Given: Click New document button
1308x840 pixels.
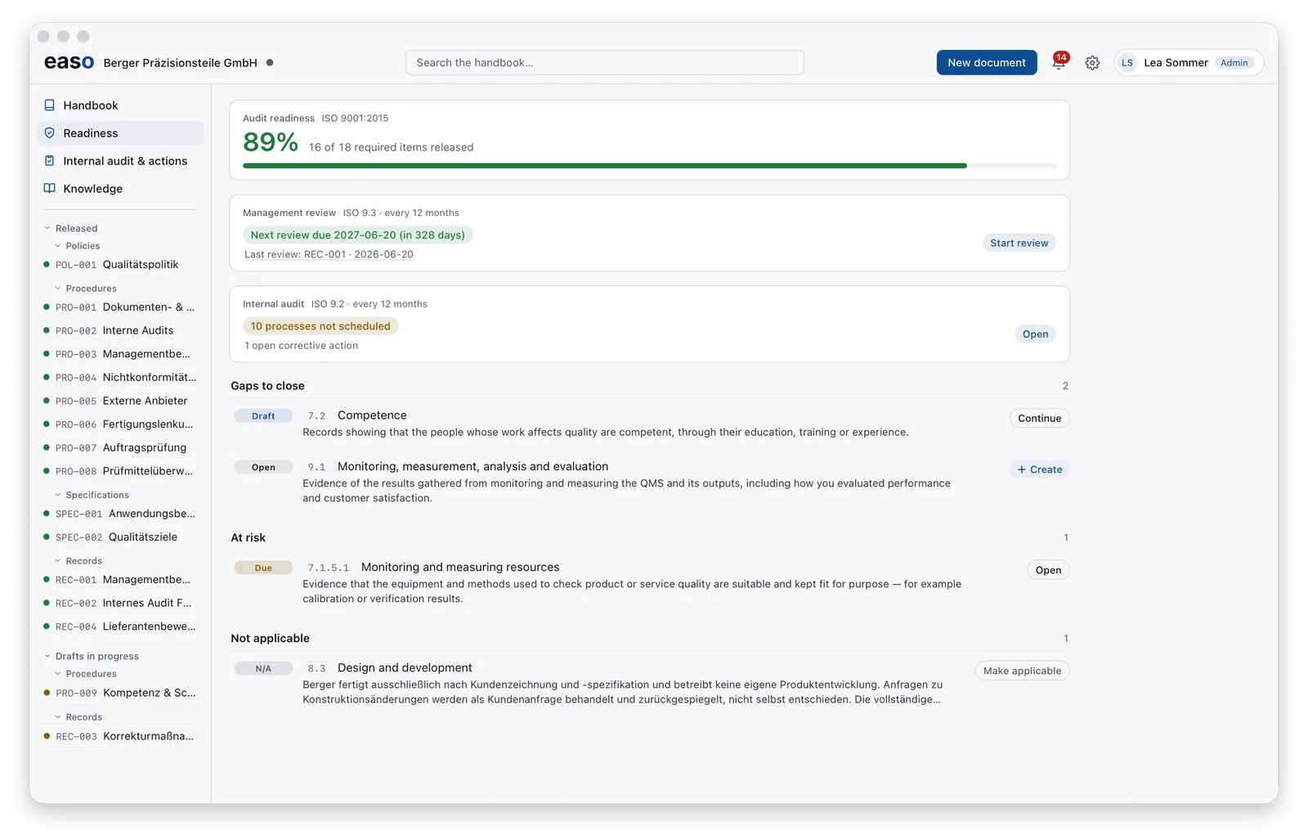Looking at the screenshot, I should (987, 63).
